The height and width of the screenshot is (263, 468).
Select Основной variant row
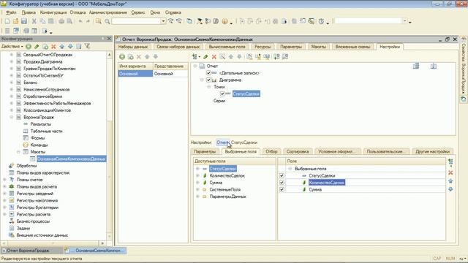click(153, 74)
